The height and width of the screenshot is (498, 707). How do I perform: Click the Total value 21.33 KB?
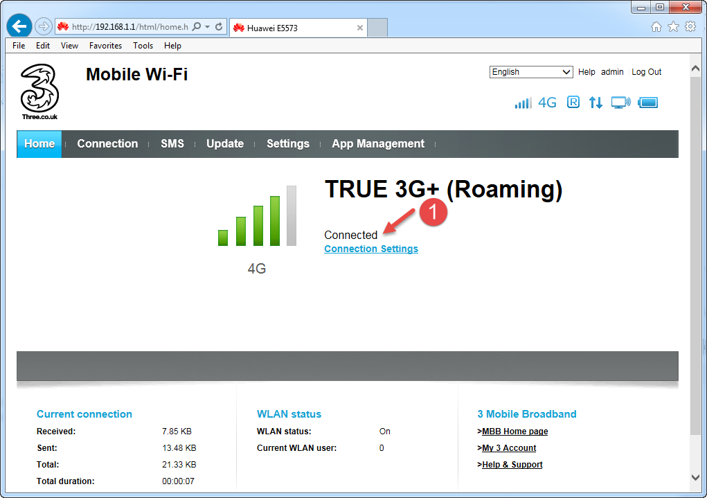(x=179, y=465)
